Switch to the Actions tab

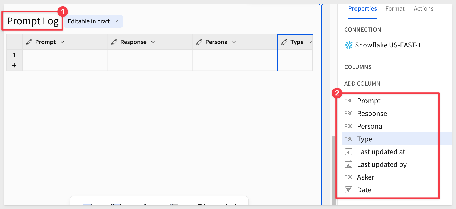pos(423,9)
